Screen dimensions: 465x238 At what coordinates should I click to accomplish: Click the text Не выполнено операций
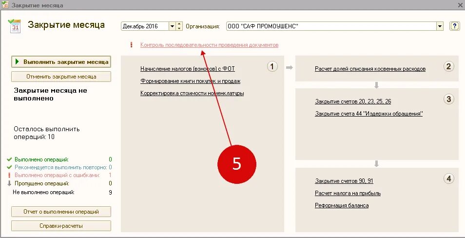click(43, 192)
